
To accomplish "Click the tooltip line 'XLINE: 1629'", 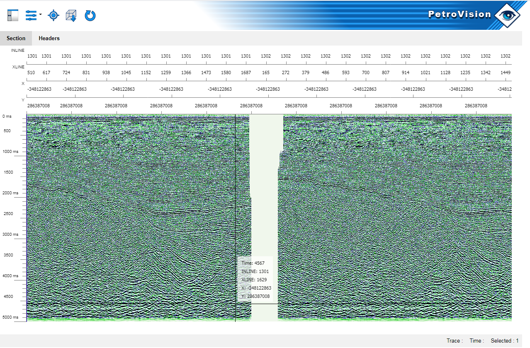I will point(254,280).
